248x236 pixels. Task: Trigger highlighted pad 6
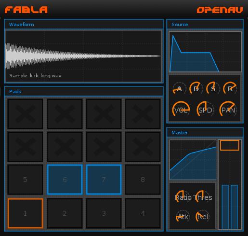(x=65, y=180)
